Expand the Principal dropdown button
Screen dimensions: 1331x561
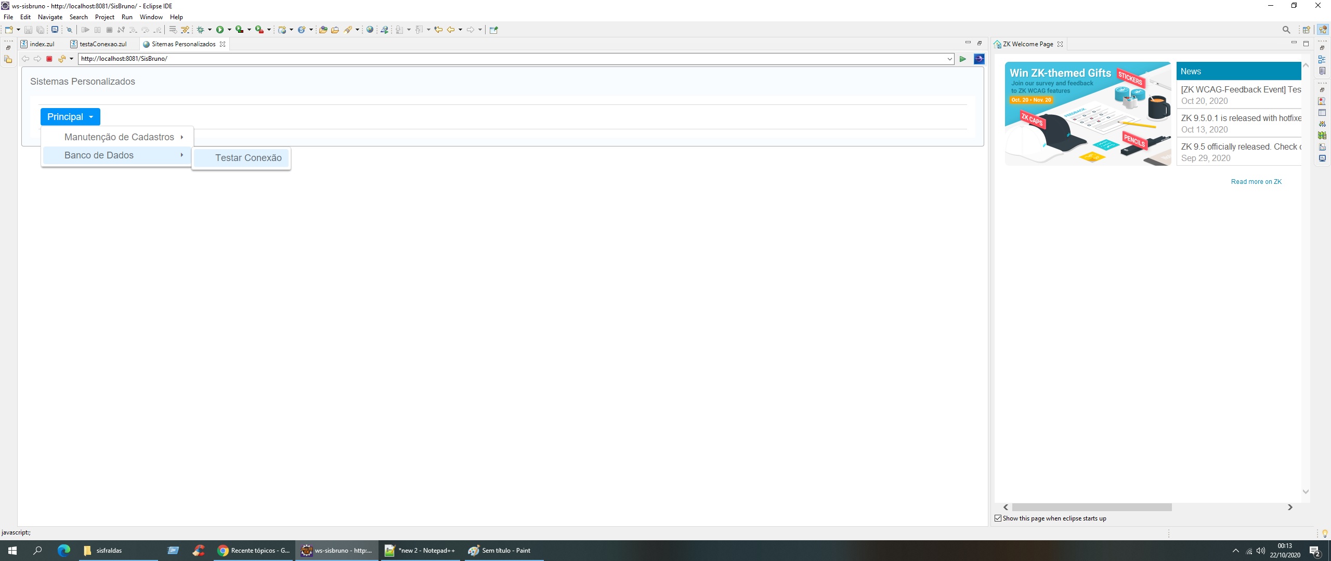pyautogui.click(x=70, y=117)
